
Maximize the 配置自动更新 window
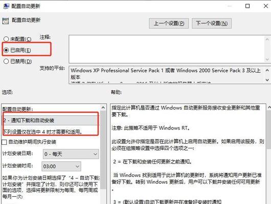[x=247, y=6]
